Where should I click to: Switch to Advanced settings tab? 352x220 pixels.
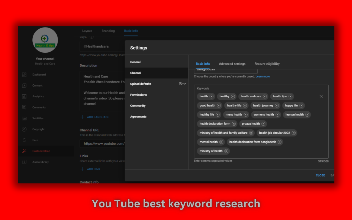click(232, 64)
